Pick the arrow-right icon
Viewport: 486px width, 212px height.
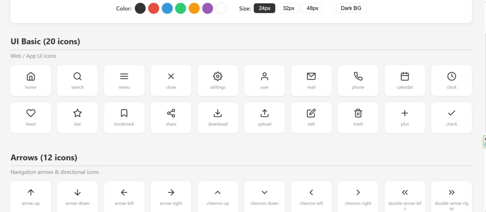tap(171, 193)
